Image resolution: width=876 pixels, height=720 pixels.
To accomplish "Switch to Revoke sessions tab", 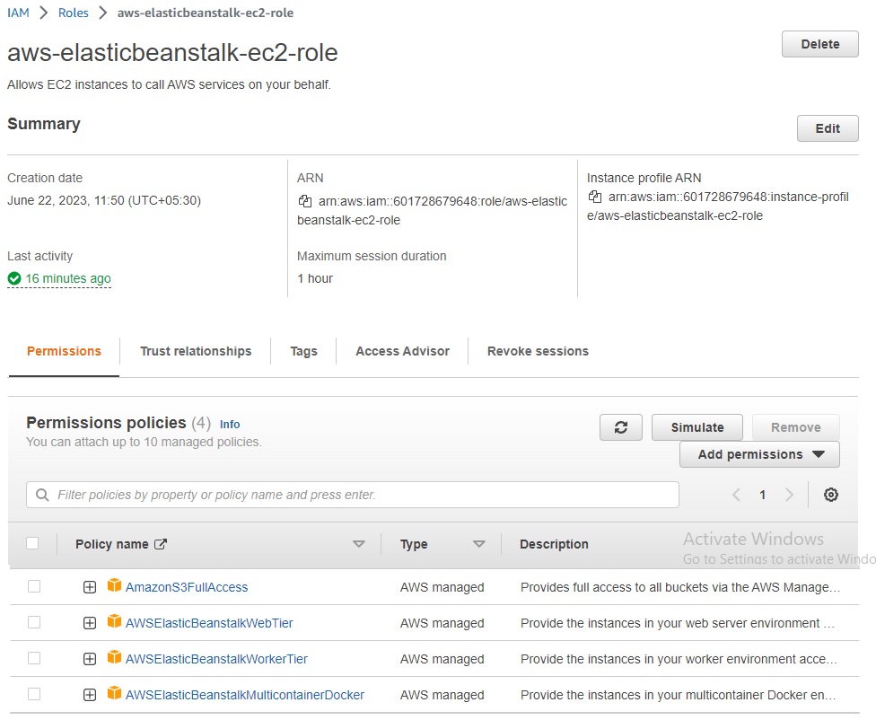I will click(538, 351).
